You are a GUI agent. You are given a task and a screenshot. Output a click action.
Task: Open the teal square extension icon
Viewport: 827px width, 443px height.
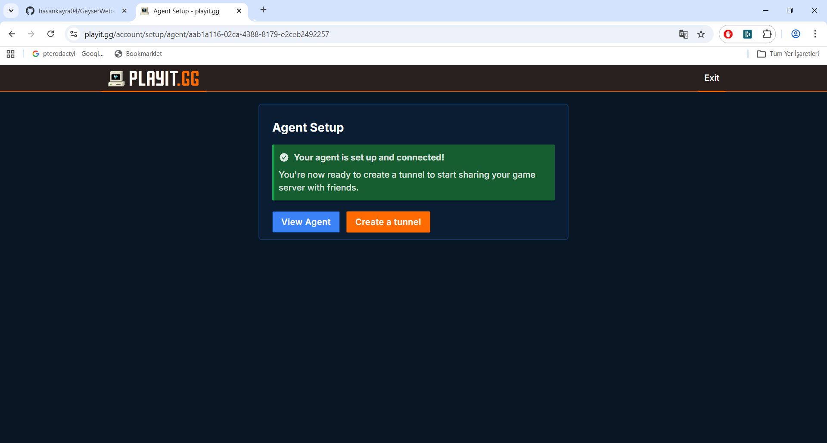(x=748, y=34)
